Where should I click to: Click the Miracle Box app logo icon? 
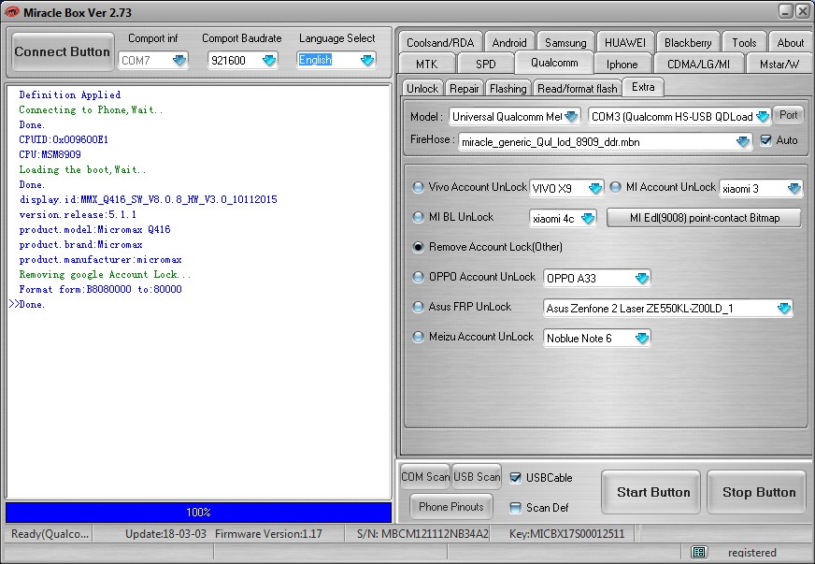point(11,11)
